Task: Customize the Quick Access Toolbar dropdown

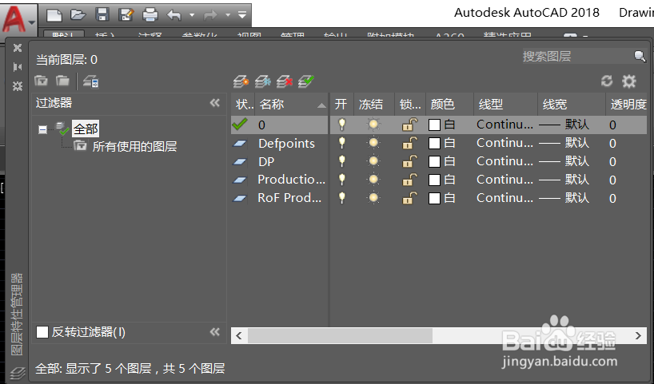Action: pos(242,15)
